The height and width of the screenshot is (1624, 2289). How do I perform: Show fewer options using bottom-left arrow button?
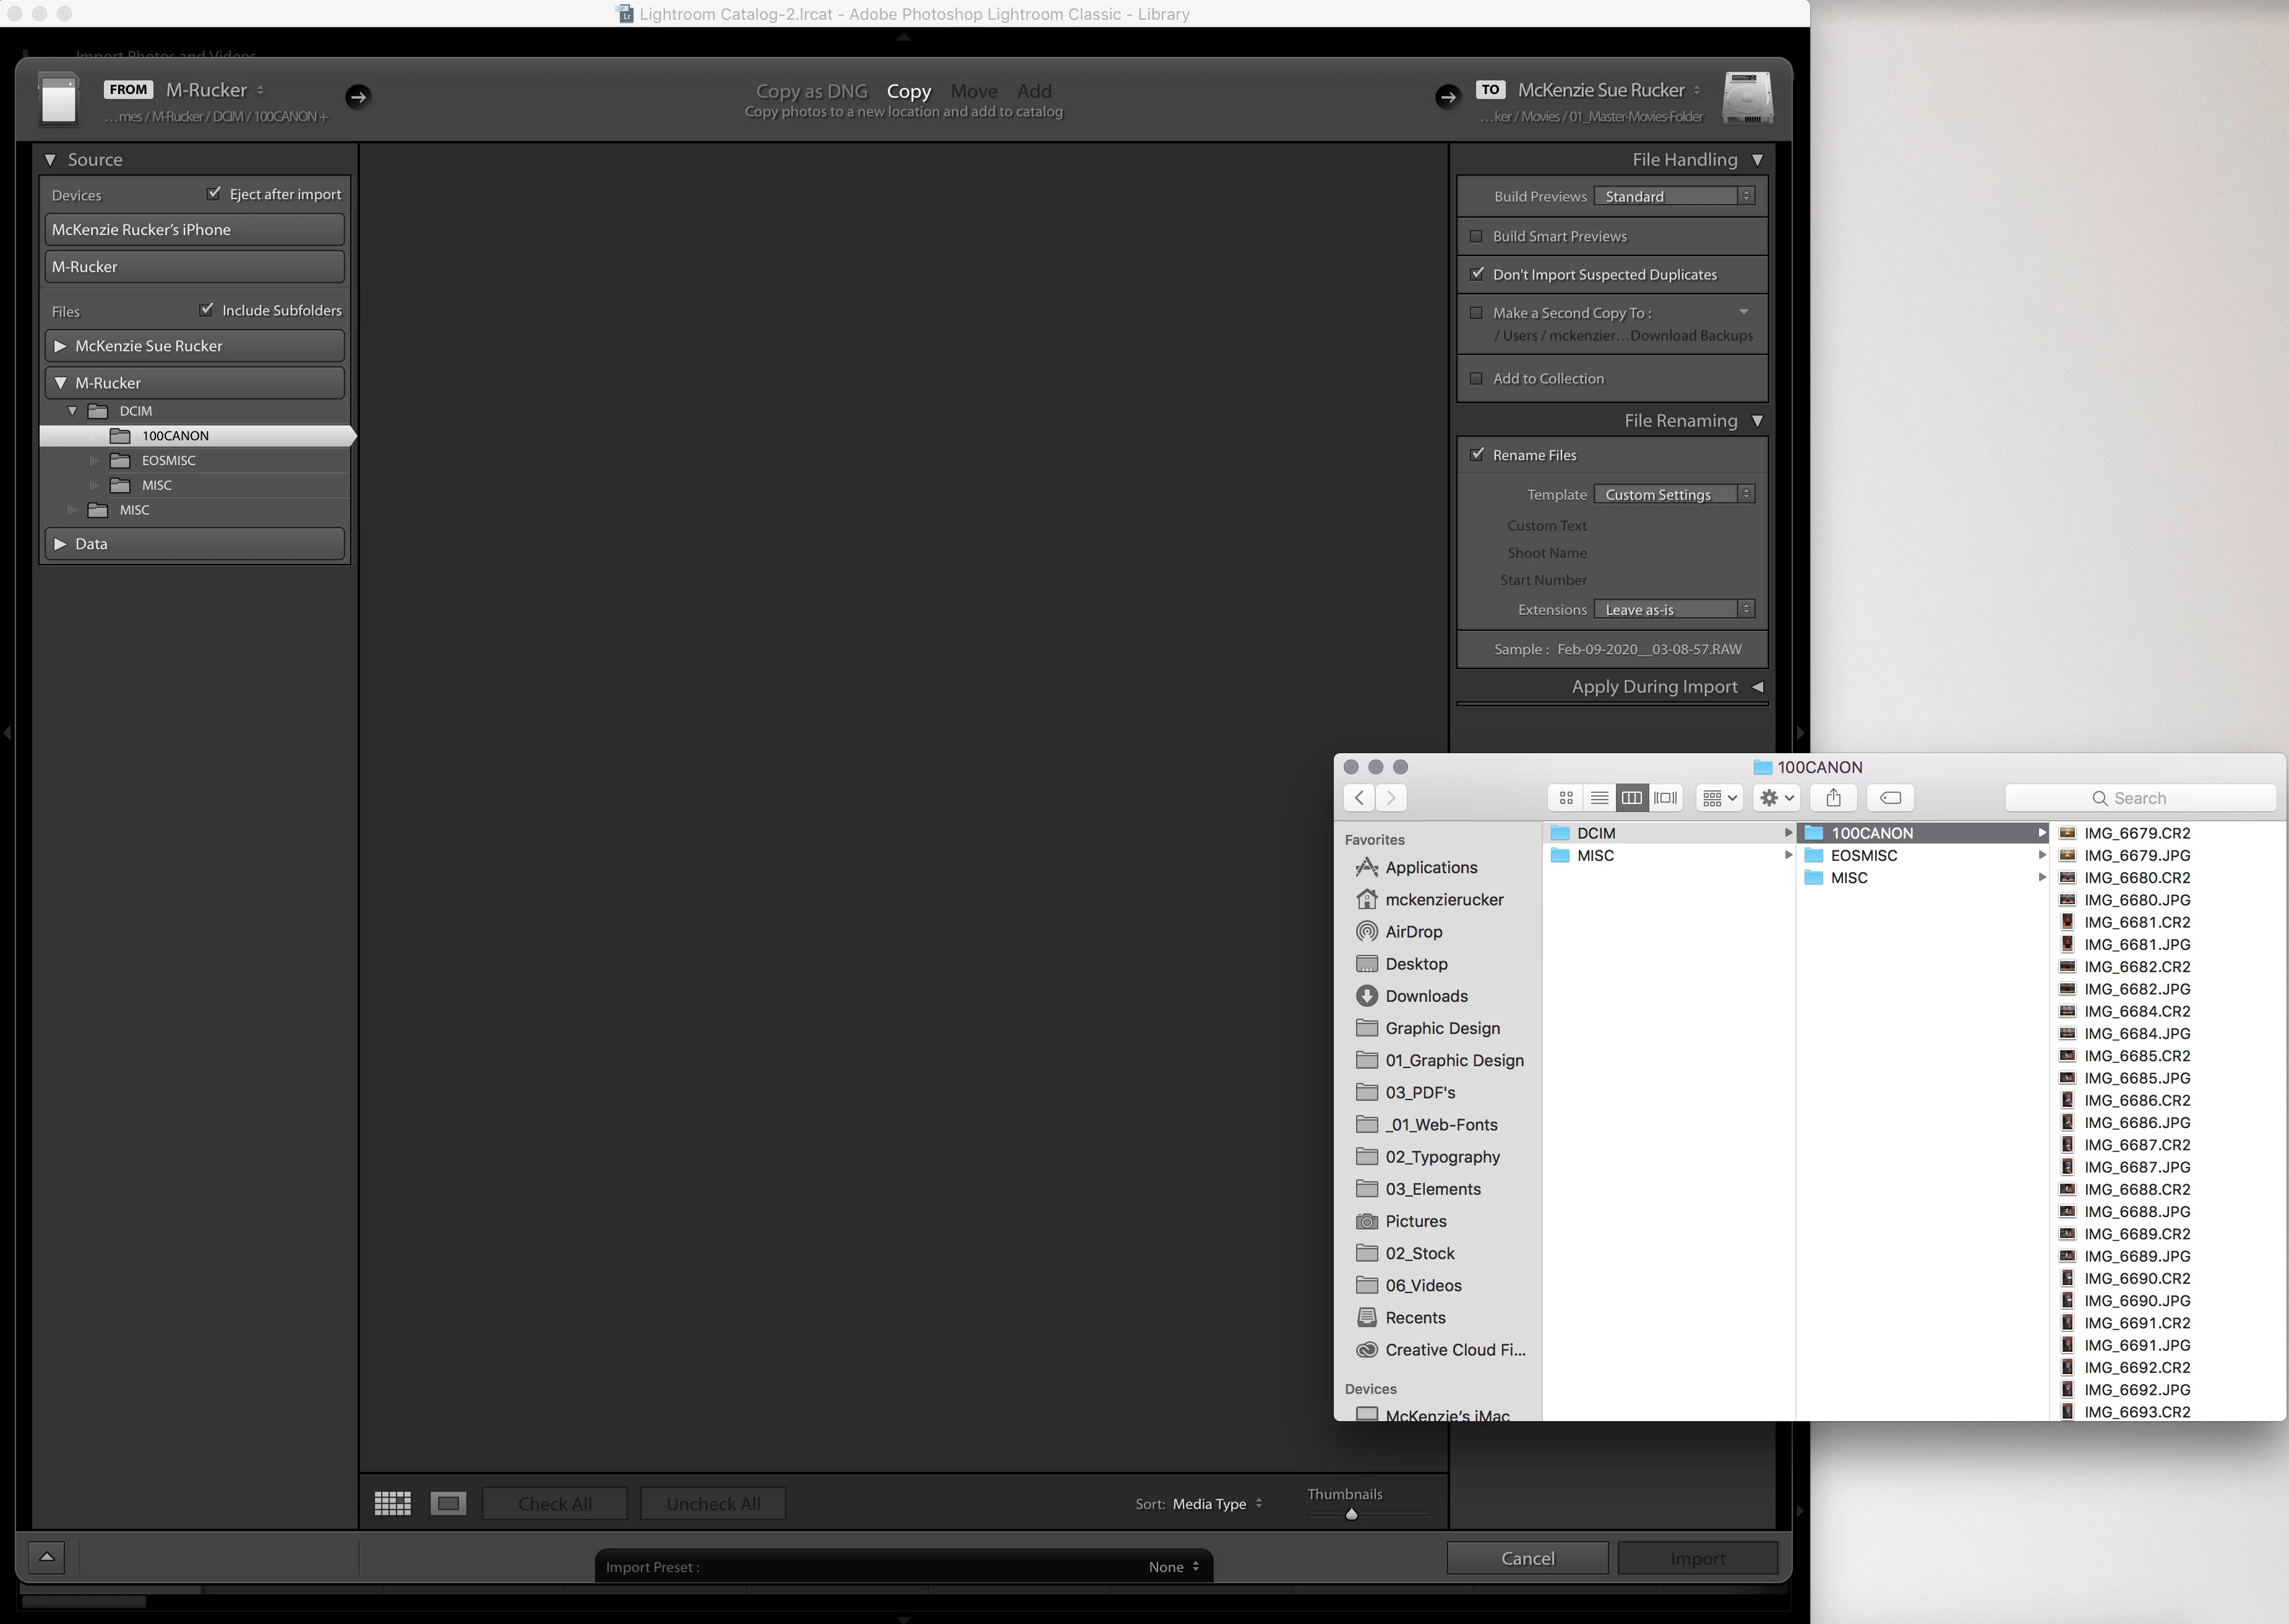[x=47, y=1557]
